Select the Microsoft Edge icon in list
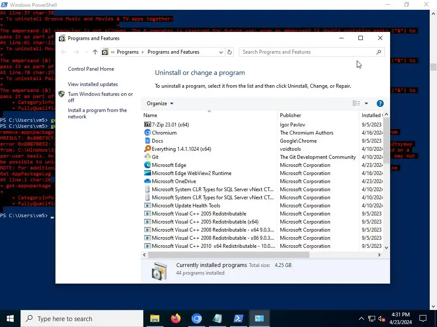This screenshot has height=327, width=437. tap(147, 165)
